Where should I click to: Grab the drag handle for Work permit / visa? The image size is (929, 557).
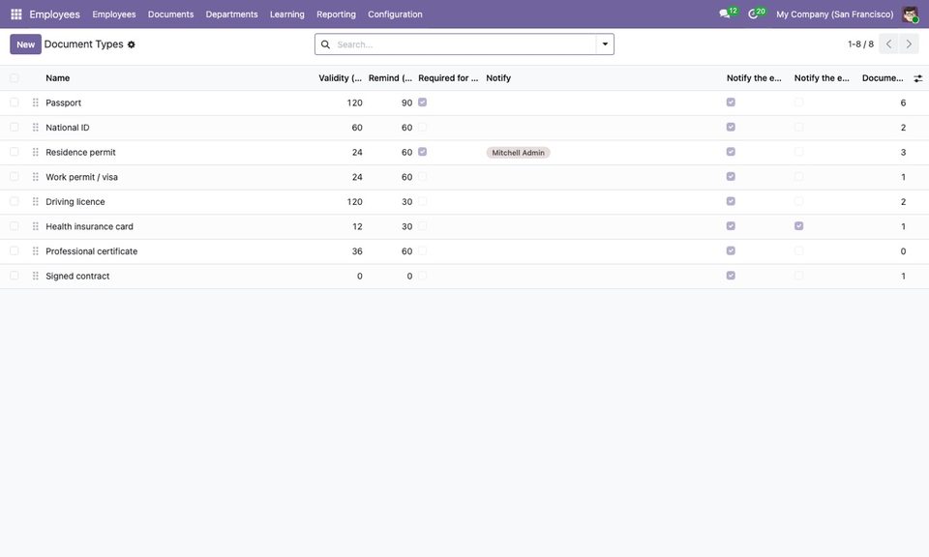pyautogui.click(x=36, y=177)
